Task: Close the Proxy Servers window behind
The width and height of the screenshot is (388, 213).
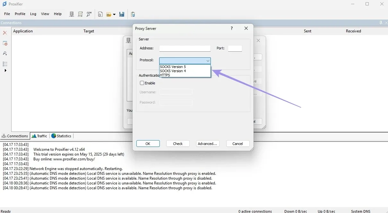Action: point(258,40)
